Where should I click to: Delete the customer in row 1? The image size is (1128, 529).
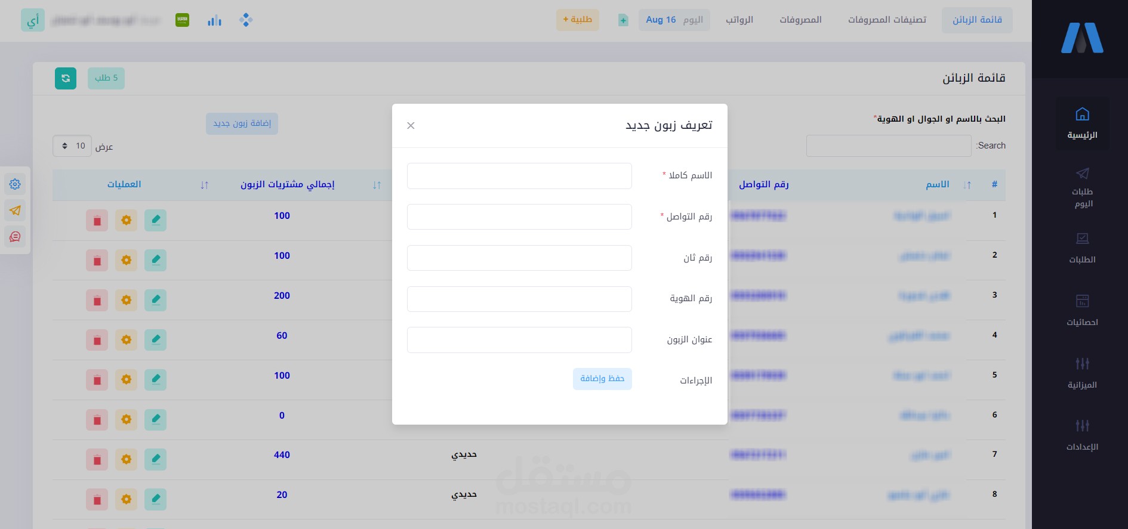click(x=97, y=220)
